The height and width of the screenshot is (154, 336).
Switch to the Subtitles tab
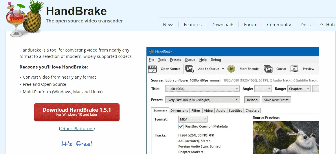pyautogui.click(x=235, y=111)
